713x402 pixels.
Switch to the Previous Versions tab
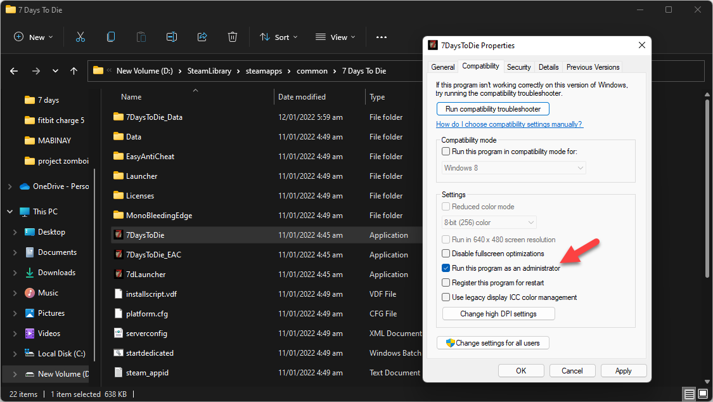593,67
